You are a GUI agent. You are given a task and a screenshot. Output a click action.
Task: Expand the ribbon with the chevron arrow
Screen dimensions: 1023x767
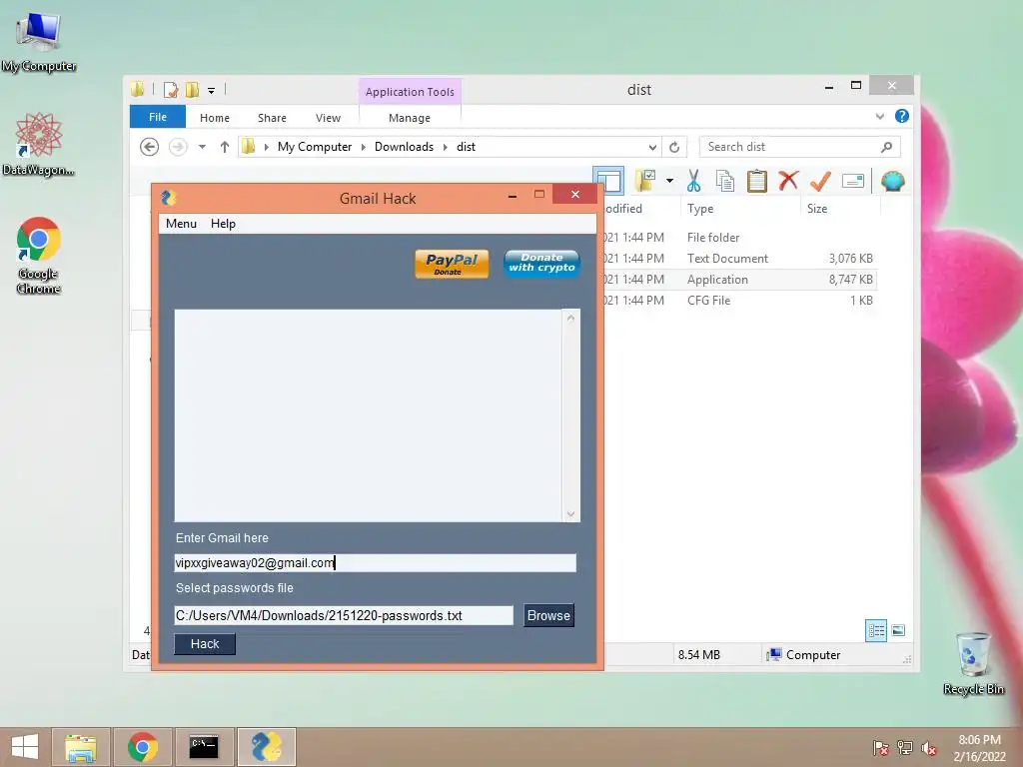879,116
